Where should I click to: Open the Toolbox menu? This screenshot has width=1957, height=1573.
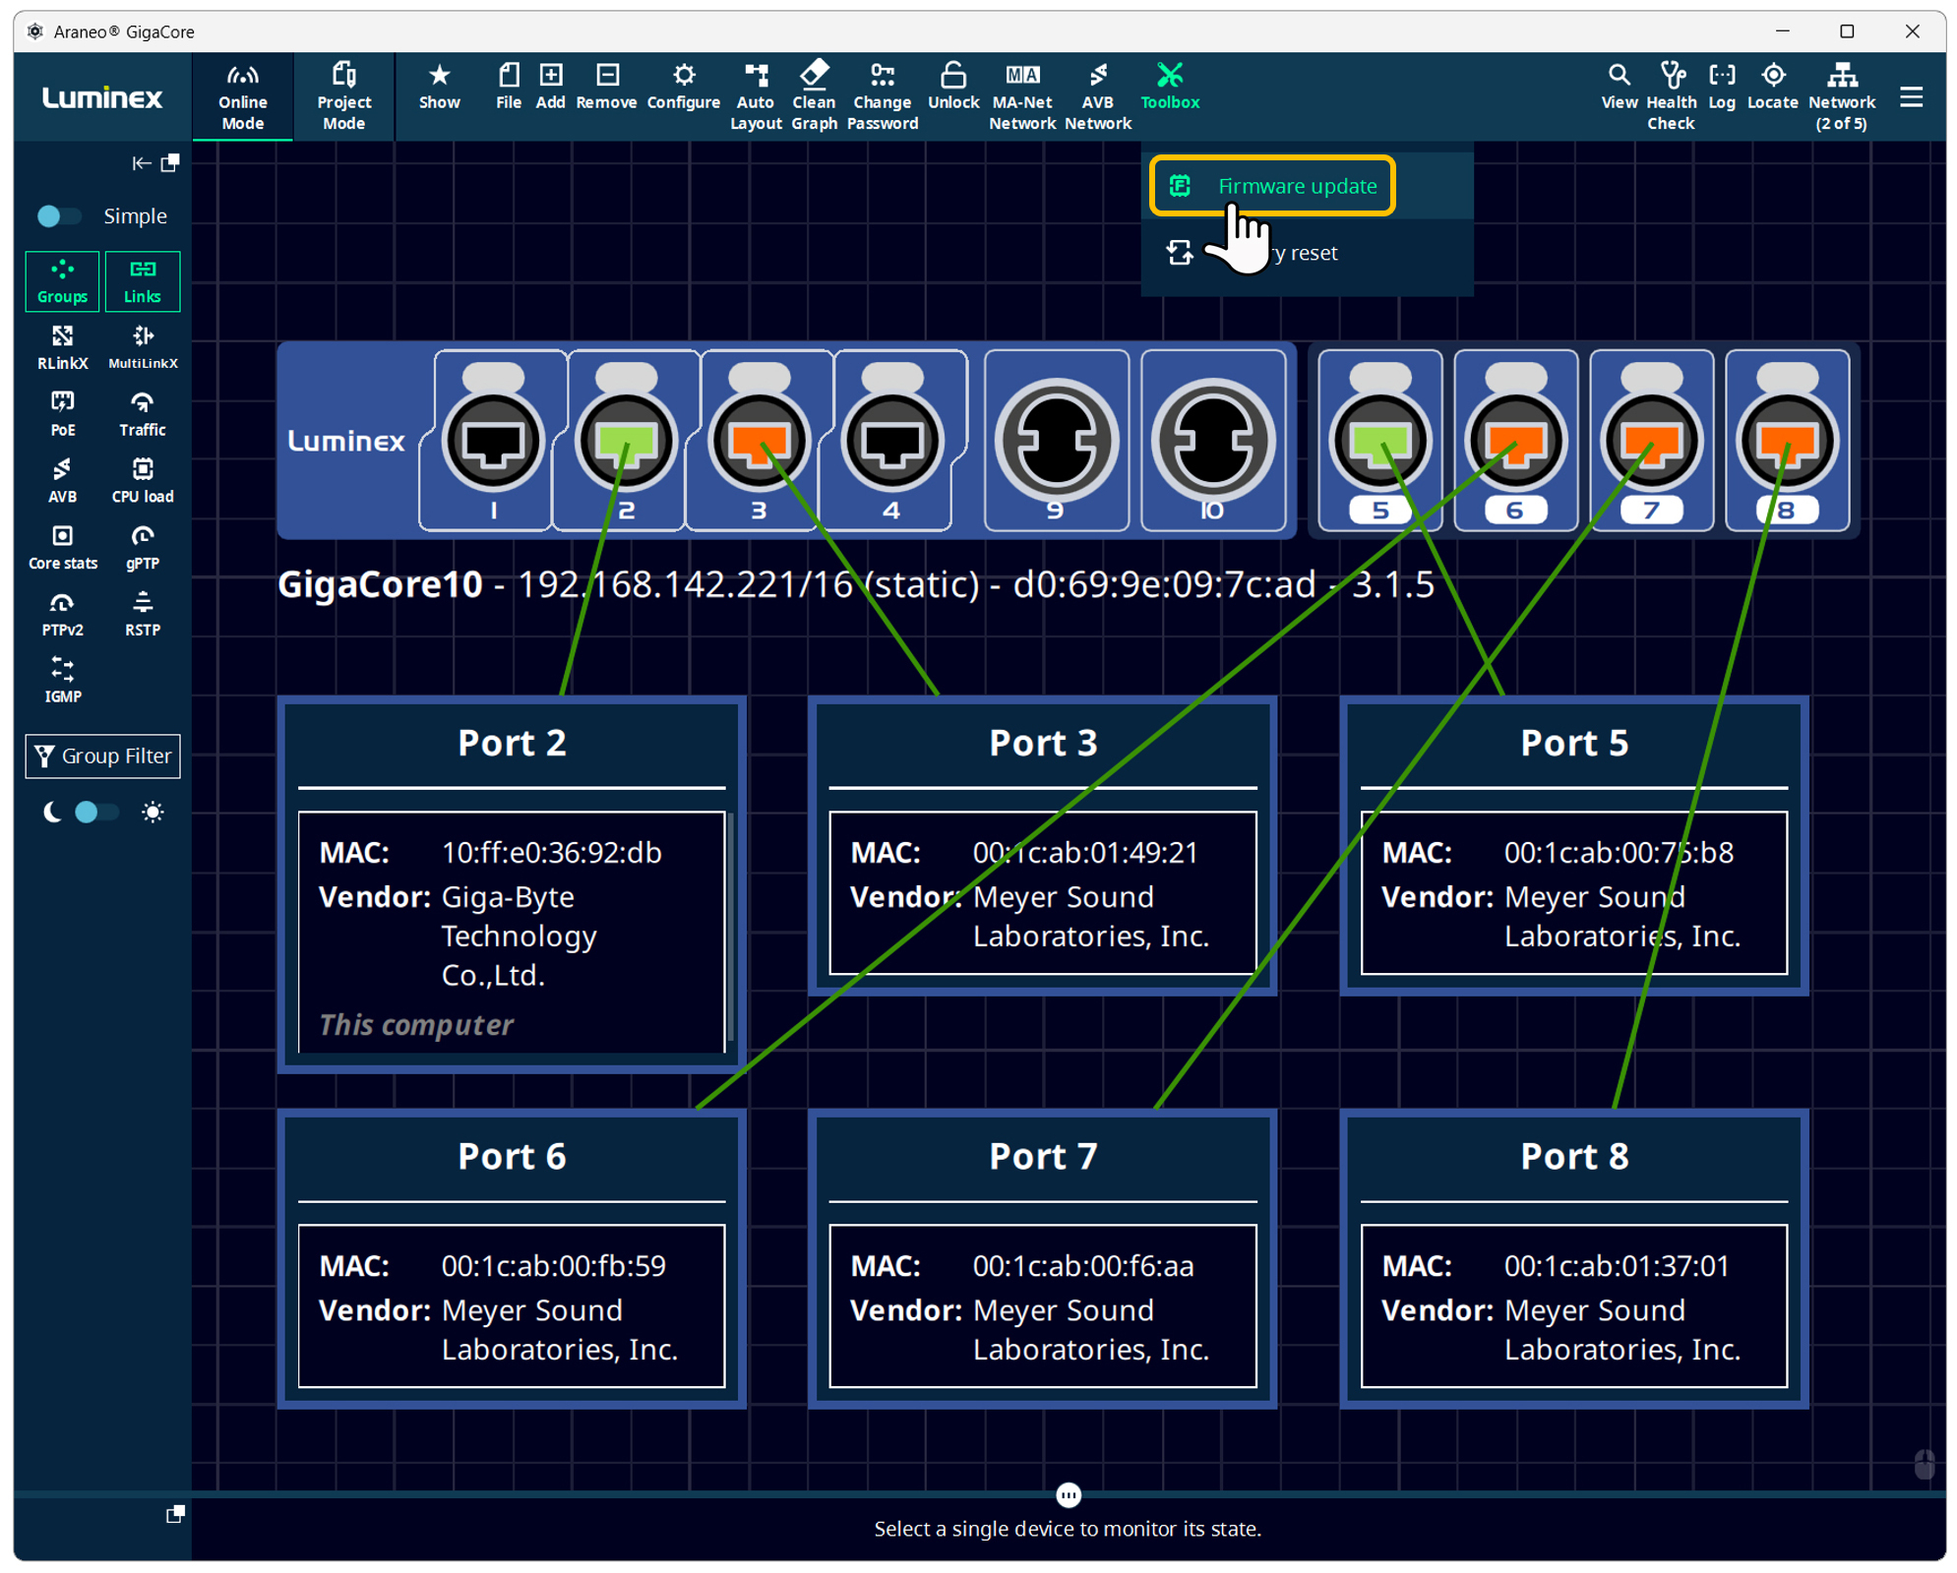click(1169, 87)
